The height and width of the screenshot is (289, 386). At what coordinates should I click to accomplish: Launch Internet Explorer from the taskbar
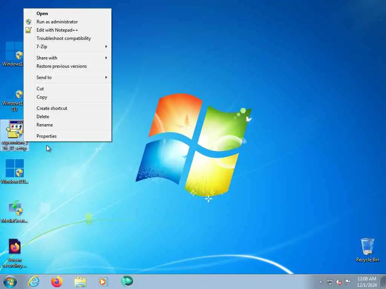(x=34, y=281)
